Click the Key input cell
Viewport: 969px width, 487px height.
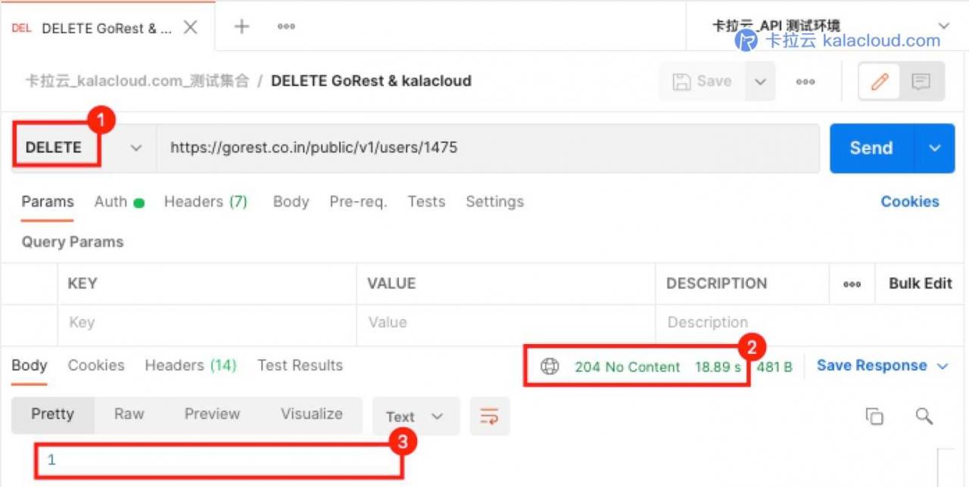pos(207,323)
